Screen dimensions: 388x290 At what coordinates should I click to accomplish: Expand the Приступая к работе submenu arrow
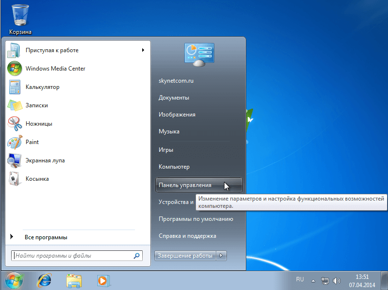tap(143, 50)
